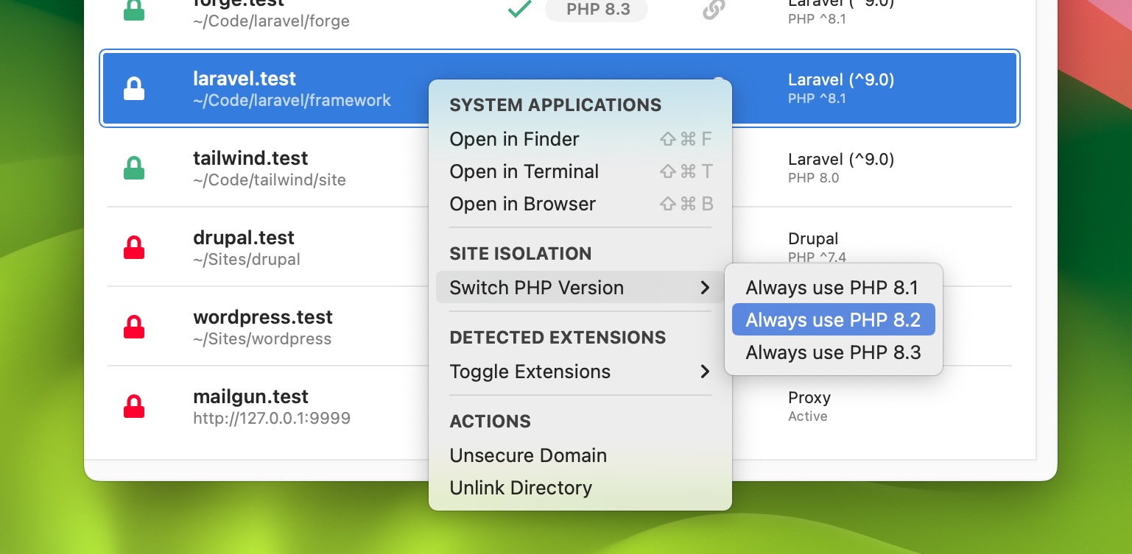Choose Open in Terminal
Image resolution: width=1132 pixels, height=554 pixels.
[580, 171]
